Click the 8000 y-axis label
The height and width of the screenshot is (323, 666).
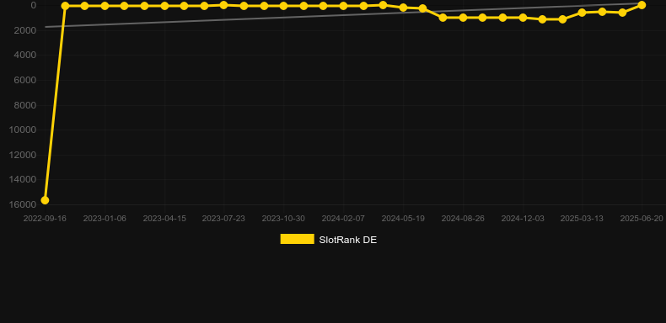click(x=25, y=105)
